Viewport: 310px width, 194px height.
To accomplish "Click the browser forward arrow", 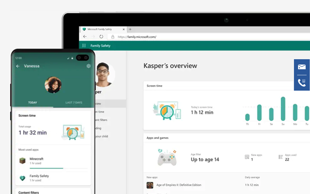I will pos(93,37).
